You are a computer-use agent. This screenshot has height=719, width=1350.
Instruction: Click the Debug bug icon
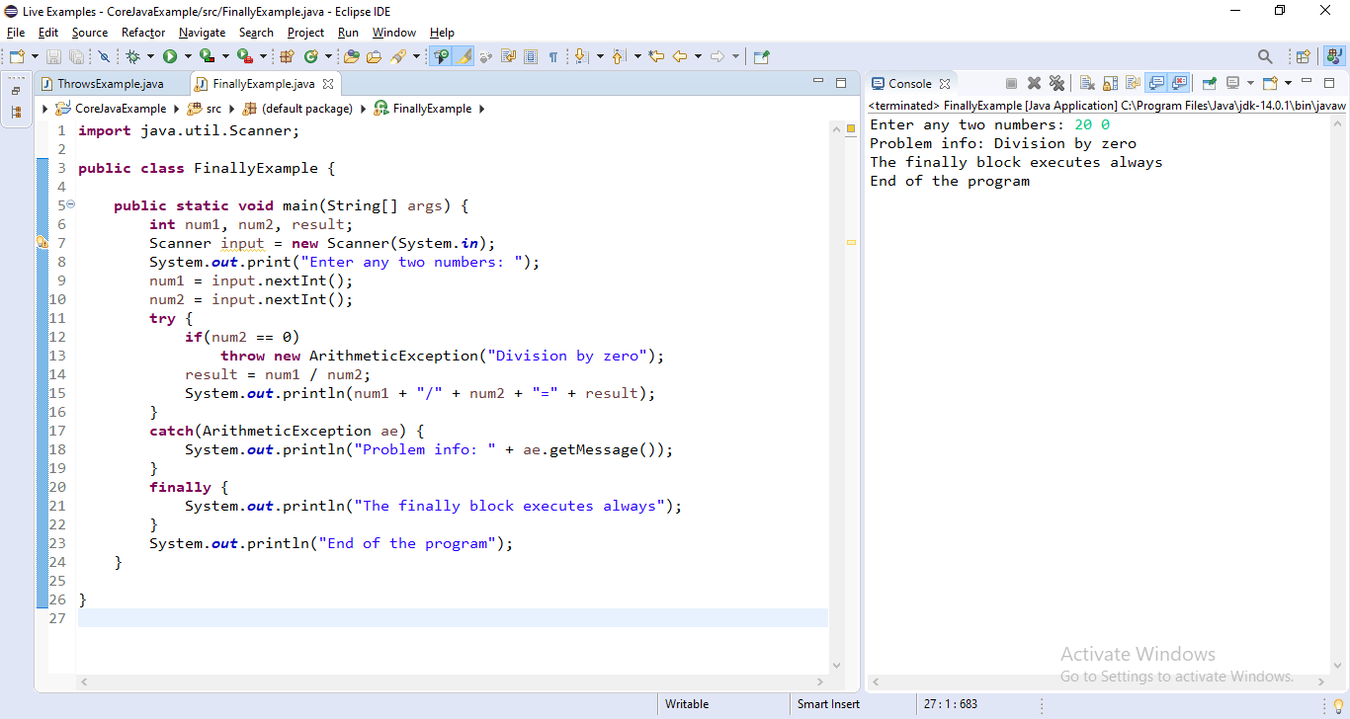pos(132,56)
